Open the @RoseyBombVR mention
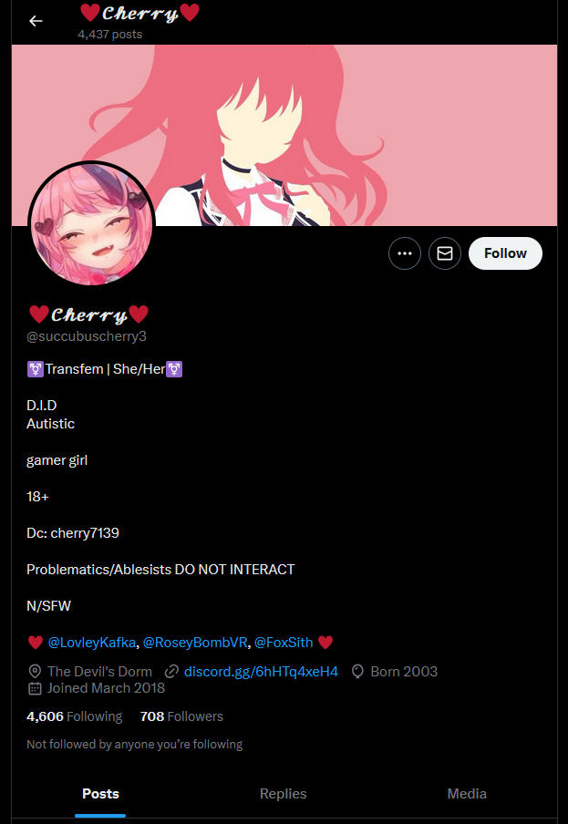568x824 pixels. tap(195, 643)
